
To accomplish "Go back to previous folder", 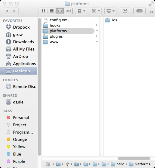I will pyautogui.click(x=7, y=11).
